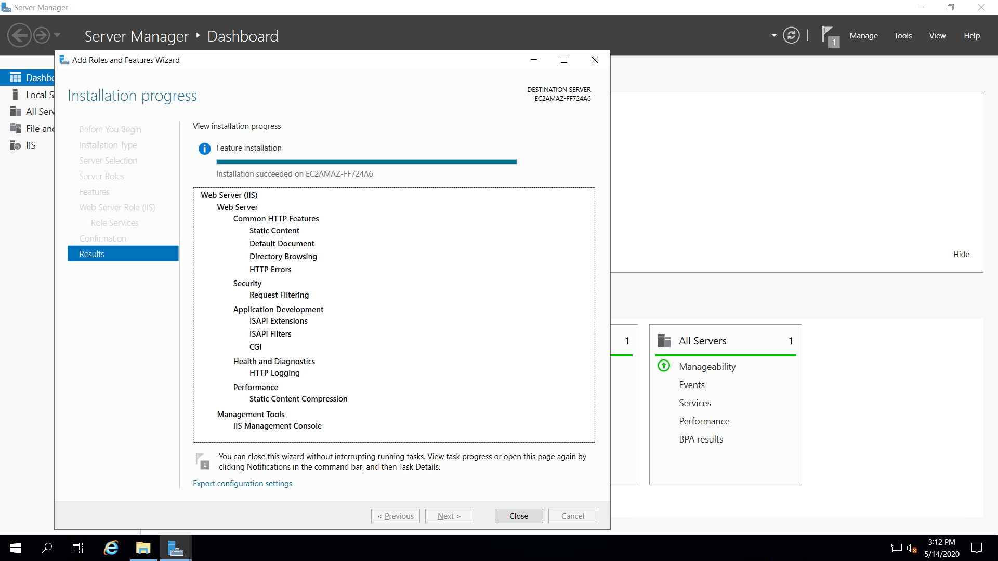The width and height of the screenshot is (998, 561).
Task: Open the Notifications flag icon
Action: coord(830,36)
